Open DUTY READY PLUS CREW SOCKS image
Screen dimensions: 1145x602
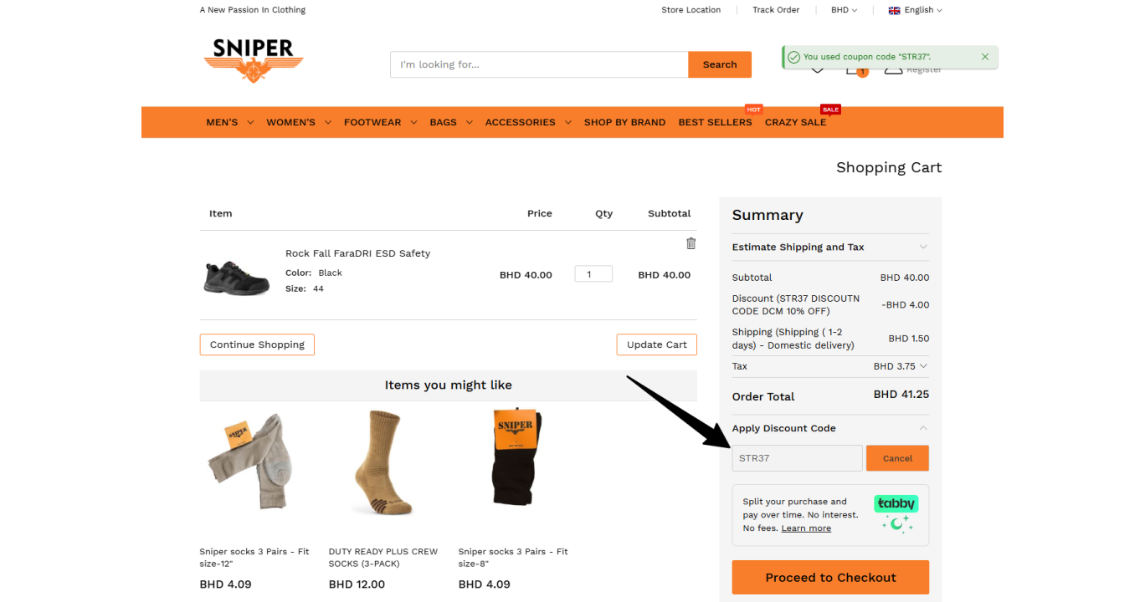tap(384, 462)
